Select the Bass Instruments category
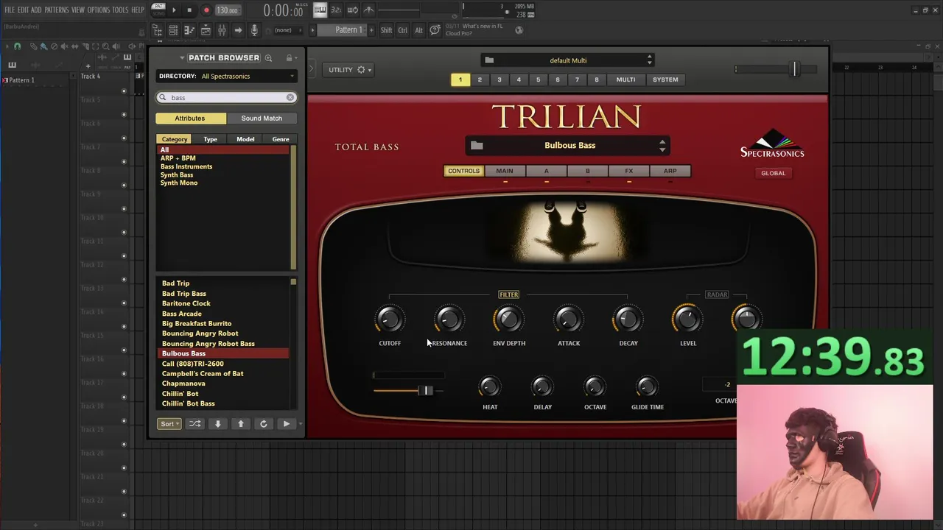 [186, 166]
